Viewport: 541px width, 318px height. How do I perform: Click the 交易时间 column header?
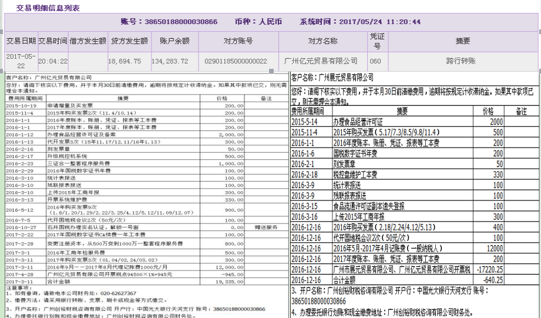pyautogui.click(x=52, y=41)
